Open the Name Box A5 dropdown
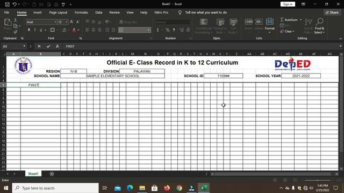344x193 pixels. point(24,47)
